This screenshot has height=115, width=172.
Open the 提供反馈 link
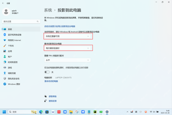click(x=53, y=101)
